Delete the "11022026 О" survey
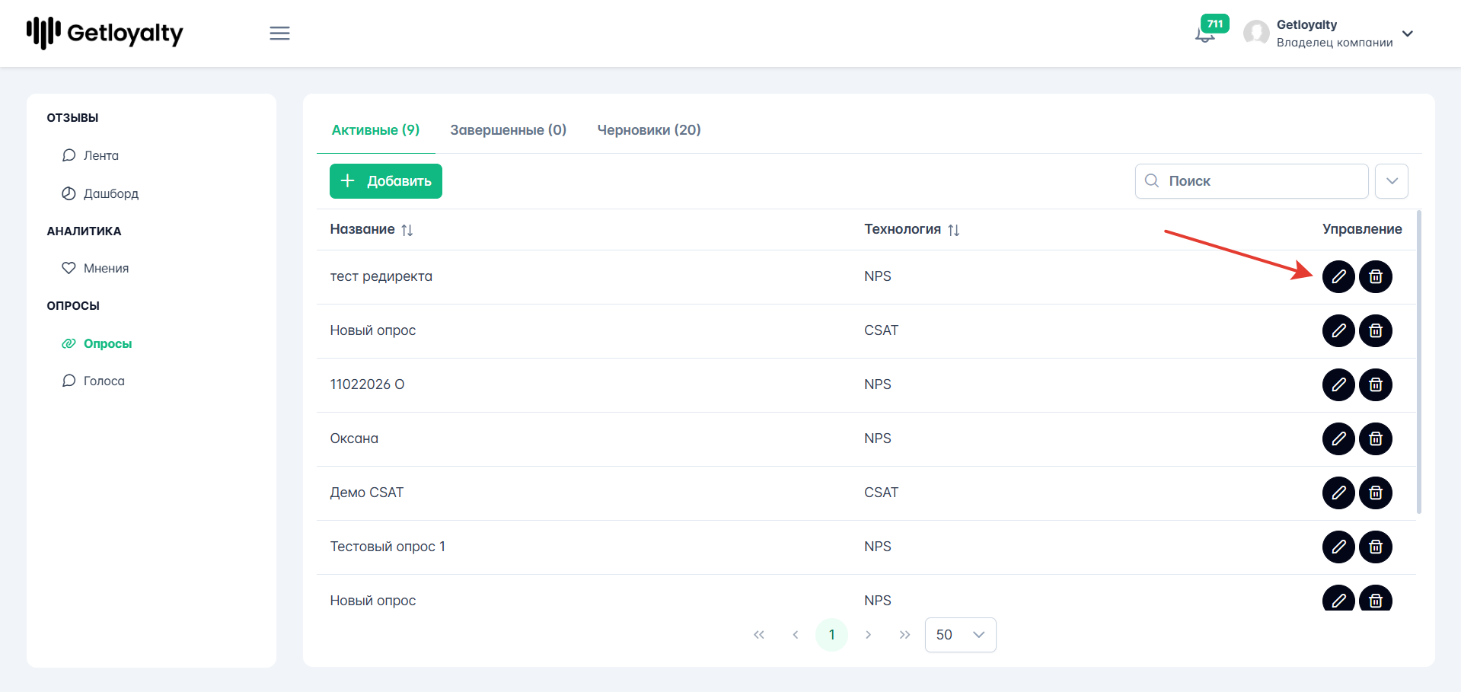 pyautogui.click(x=1376, y=384)
